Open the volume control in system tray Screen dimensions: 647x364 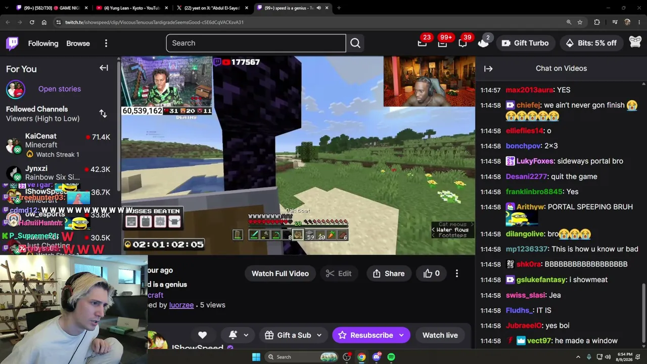pyautogui.click(x=608, y=357)
